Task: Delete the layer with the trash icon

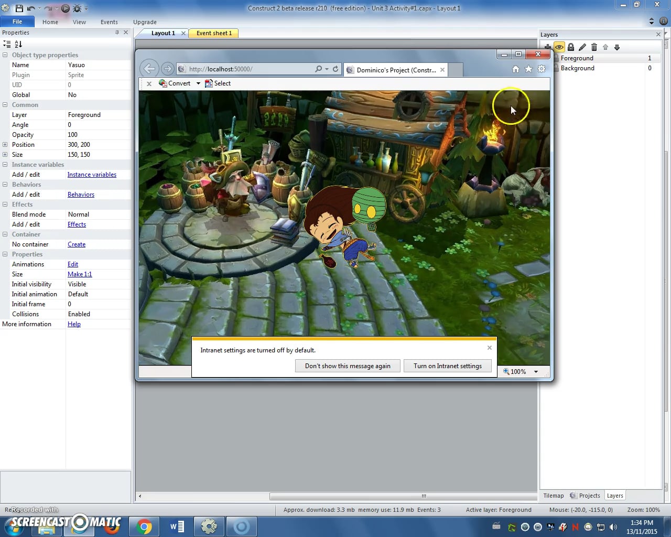Action: pyautogui.click(x=594, y=47)
